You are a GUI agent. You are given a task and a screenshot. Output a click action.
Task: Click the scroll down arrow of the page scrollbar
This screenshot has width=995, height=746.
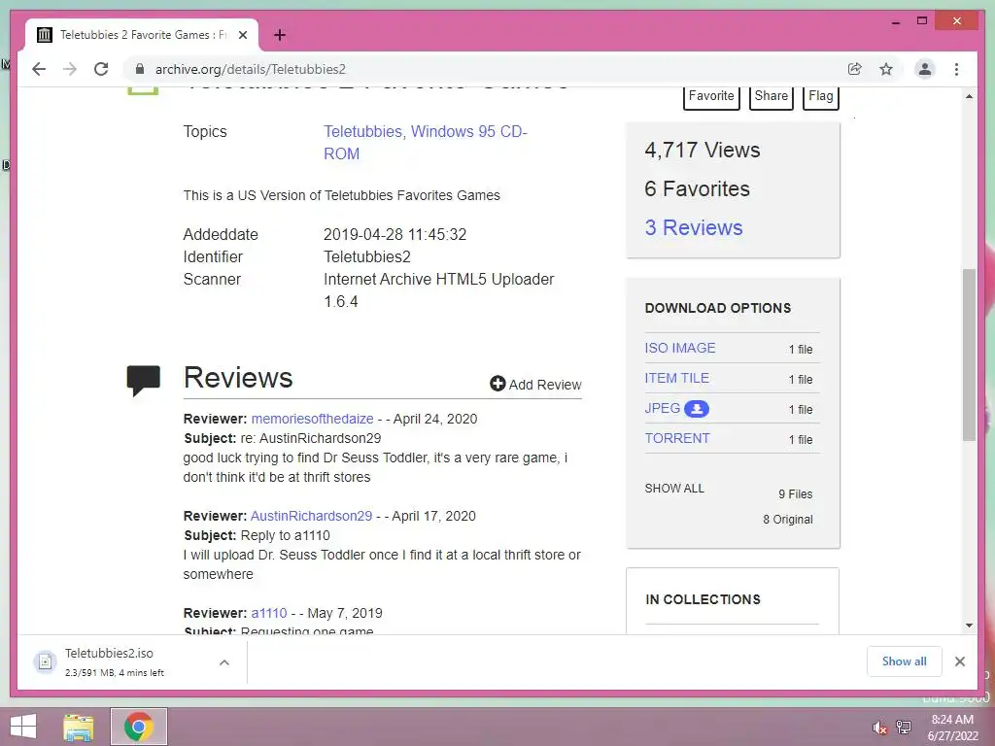969,626
